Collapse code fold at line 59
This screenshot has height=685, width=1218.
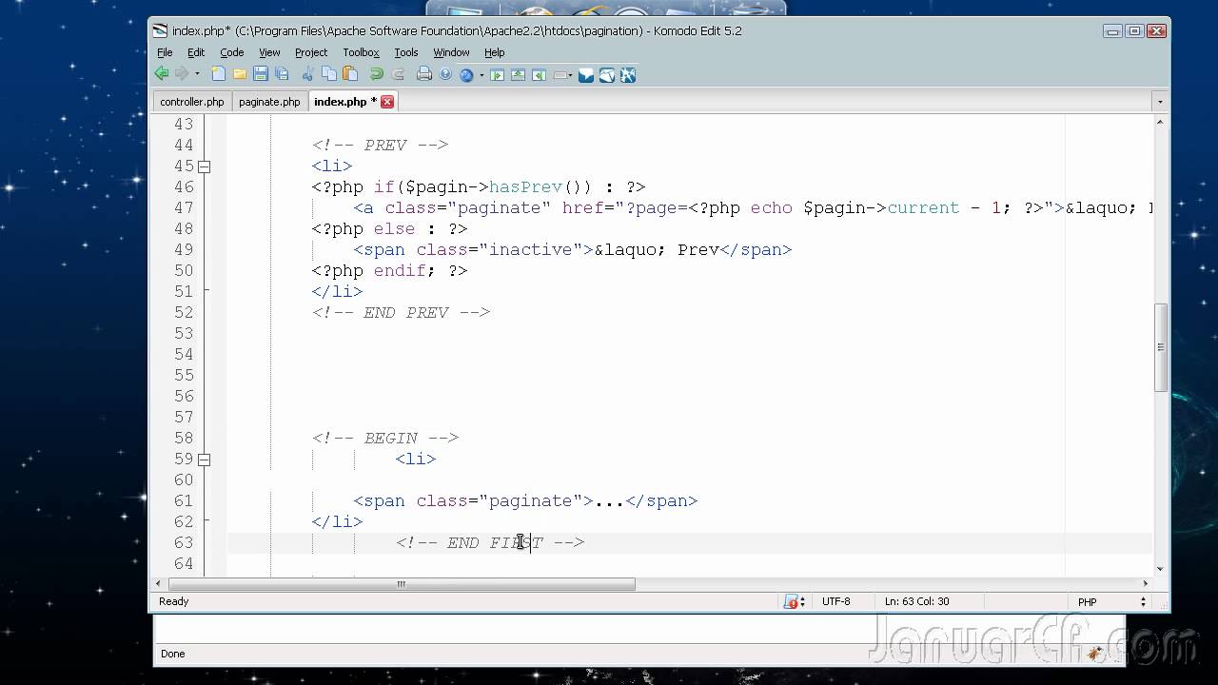pyautogui.click(x=204, y=460)
